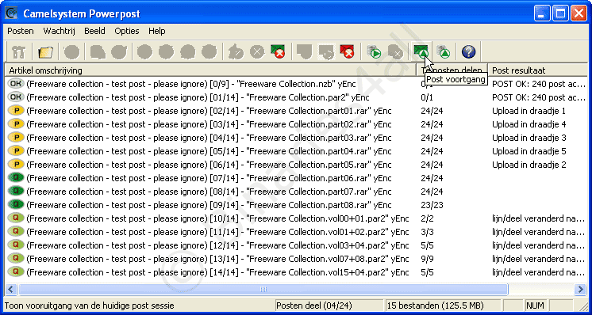Click the greyed pencil edit toolbar icon
The image size is (592, 315).
coord(236,52)
